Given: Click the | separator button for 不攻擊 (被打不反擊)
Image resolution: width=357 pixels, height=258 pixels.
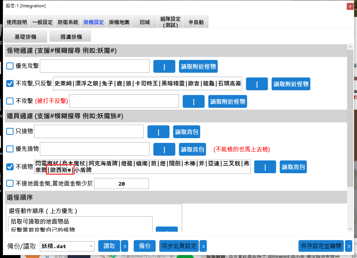Looking at the screenshot, I should pos(193,102).
